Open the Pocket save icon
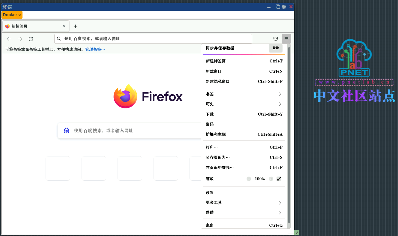Screen dimensions: 398x236 (x=276, y=39)
